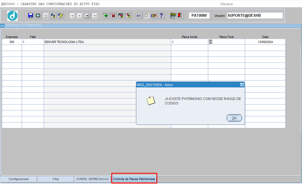Image resolution: width=302 pixels, height=184 pixels.
Task: Click the Usuario label
Action: point(220,16)
